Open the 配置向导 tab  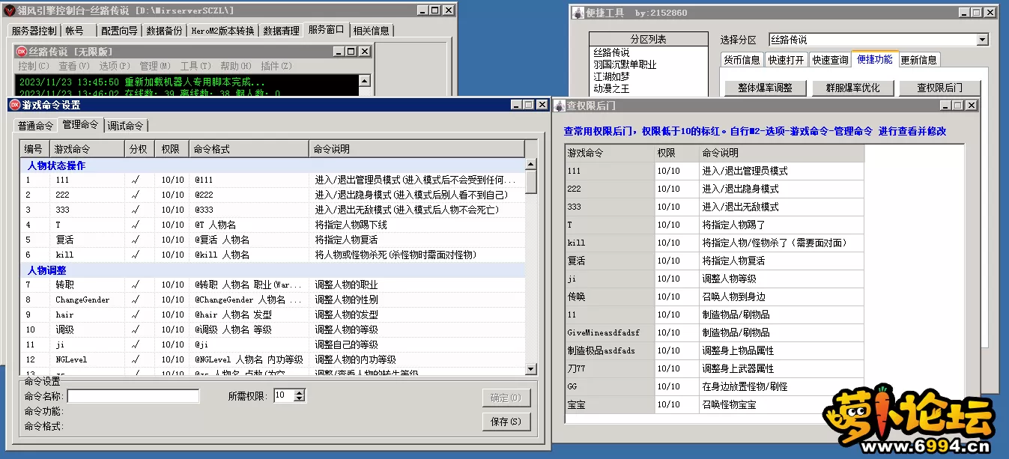119,31
